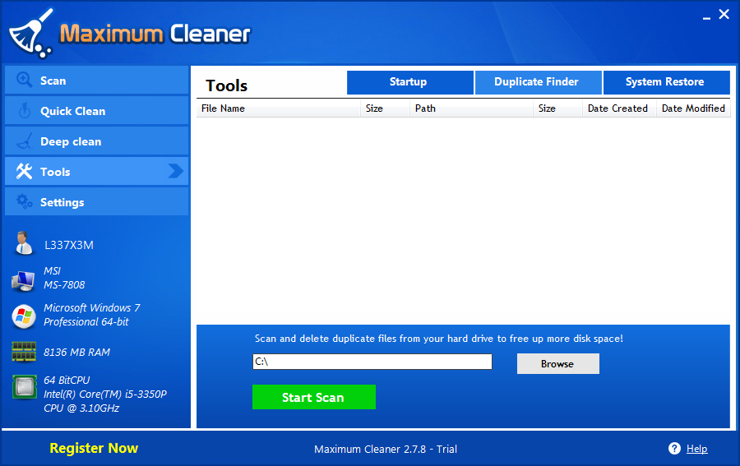
Task: Click the Settings gears icon
Action: click(x=24, y=201)
